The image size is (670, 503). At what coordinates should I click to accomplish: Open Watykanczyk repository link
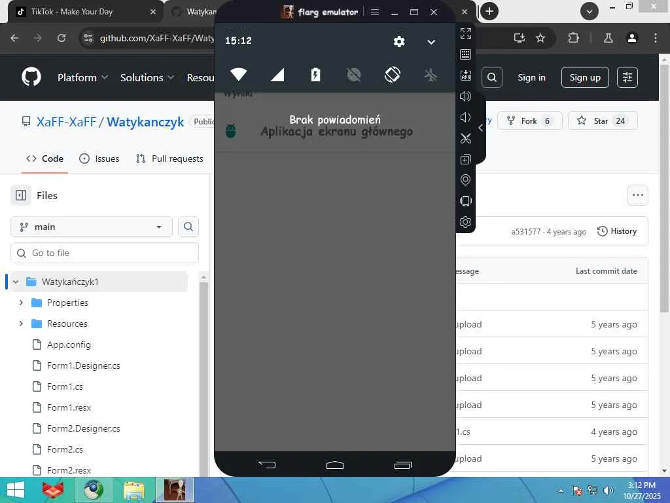pyautogui.click(x=145, y=122)
